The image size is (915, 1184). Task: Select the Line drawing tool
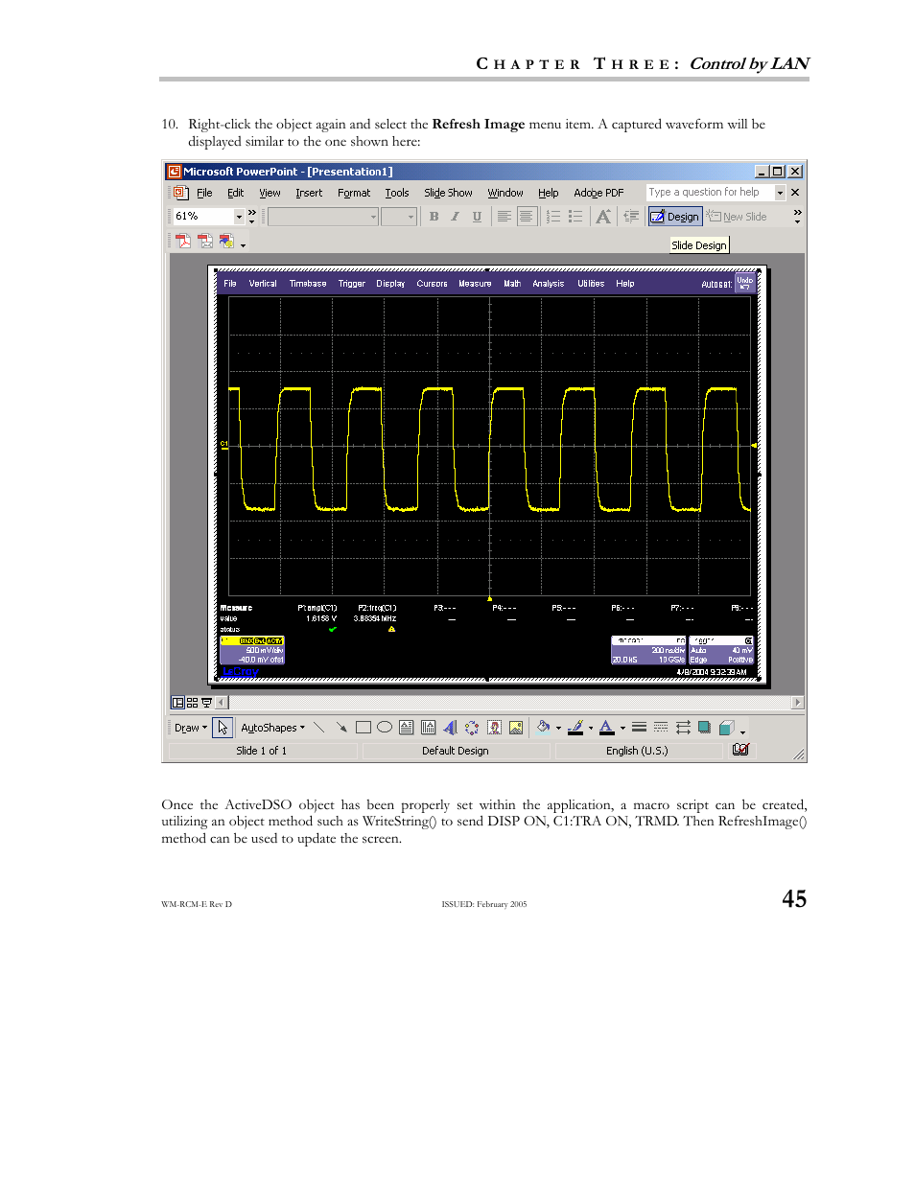pyautogui.click(x=319, y=728)
